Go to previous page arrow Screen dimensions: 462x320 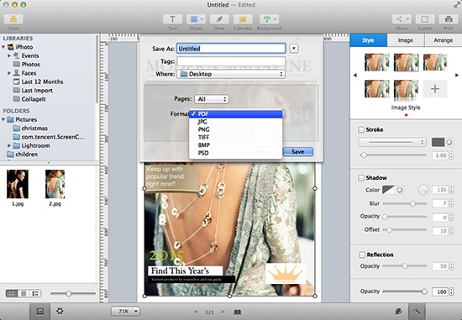196,312
